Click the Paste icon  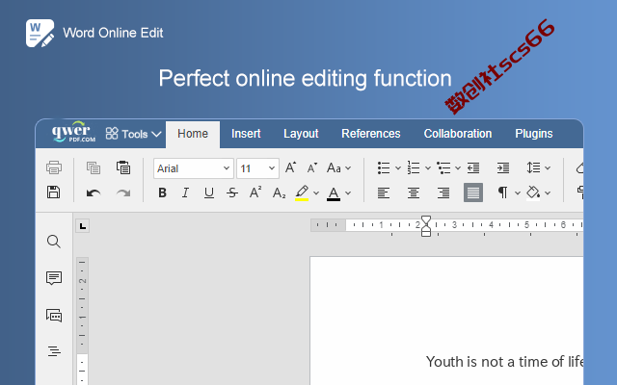tap(123, 167)
